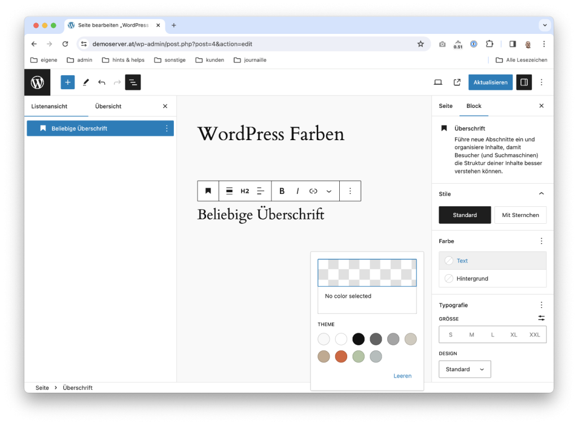578x425 pixels.
Task: Select font size M
Action: (471, 335)
